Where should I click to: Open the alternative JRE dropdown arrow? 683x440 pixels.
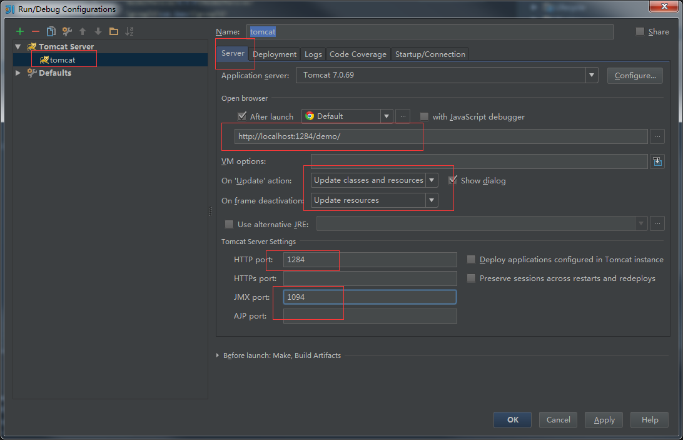641,223
